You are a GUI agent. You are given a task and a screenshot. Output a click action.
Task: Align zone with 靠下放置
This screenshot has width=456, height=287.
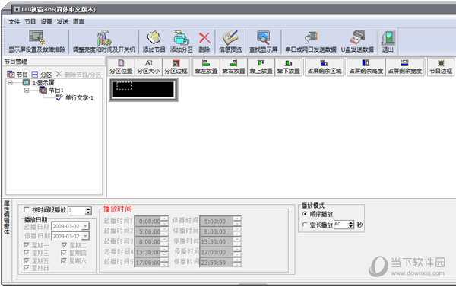288,67
